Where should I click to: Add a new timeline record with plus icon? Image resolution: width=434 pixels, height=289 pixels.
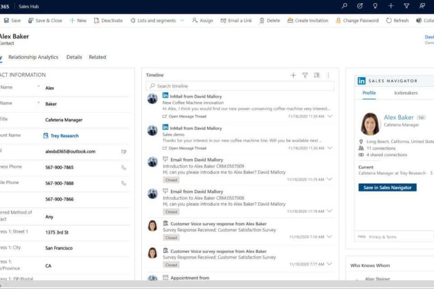click(x=293, y=75)
